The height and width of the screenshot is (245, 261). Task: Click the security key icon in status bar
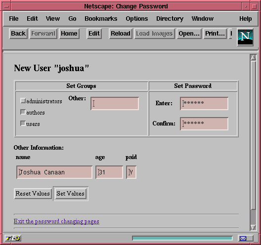[x=13, y=238]
